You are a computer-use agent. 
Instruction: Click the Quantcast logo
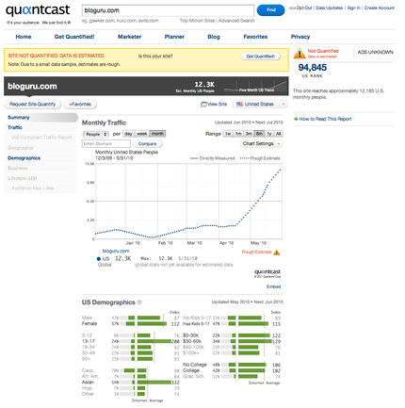point(38,10)
